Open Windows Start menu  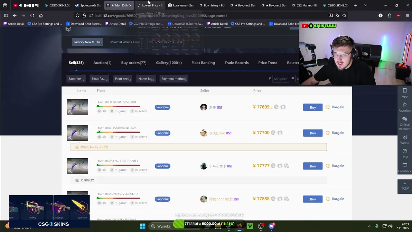pyautogui.click(x=142, y=226)
